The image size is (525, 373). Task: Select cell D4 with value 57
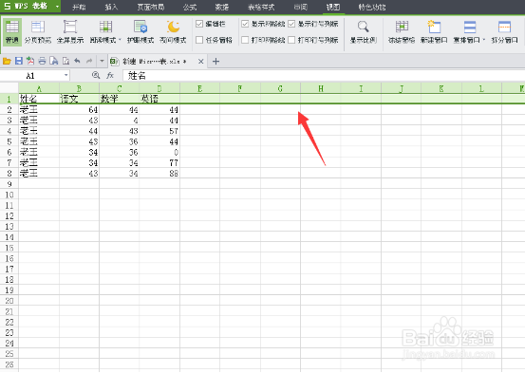159,131
